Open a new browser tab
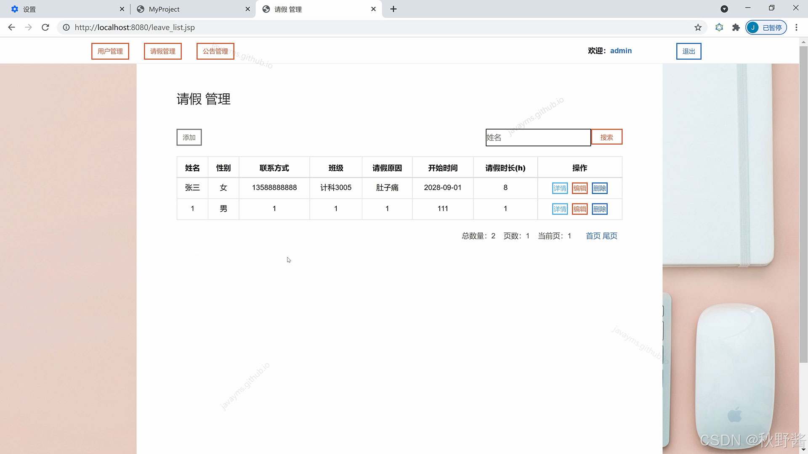The height and width of the screenshot is (454, 808). tap(393, 9)
